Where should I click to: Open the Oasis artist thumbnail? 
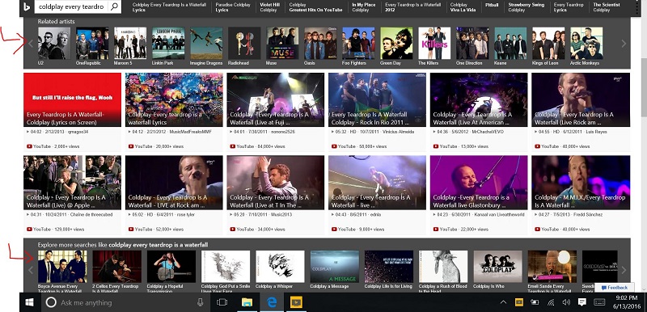point(320,44)
